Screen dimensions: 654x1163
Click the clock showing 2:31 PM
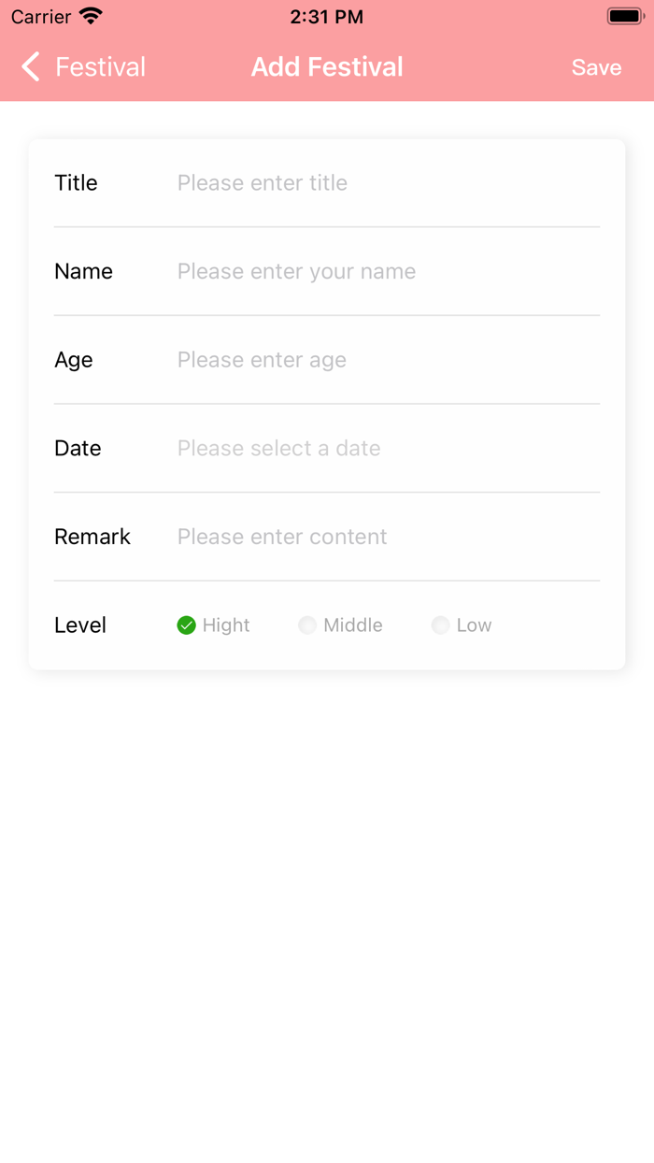327,15
